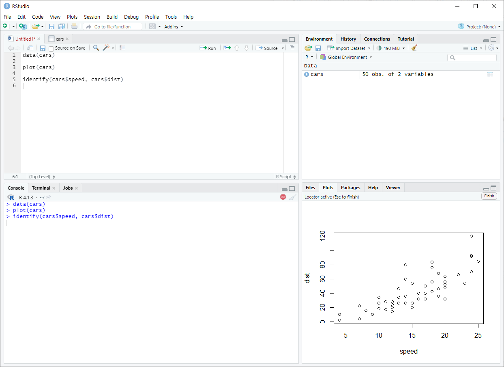Open 190 MiB memory usage dropdown
Image resolution: width=504 pixels, height=367 pixels.
[391, 48]
